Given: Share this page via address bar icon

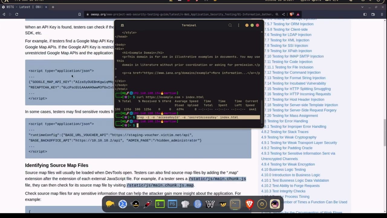Looking at the screenshot, I should point(283,14).
